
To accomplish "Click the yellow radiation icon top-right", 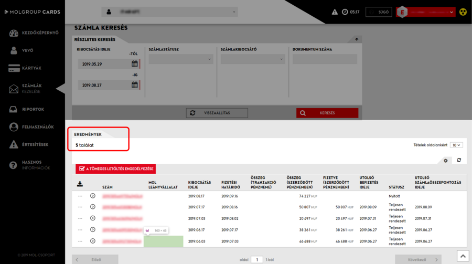I will click(463, 12).
